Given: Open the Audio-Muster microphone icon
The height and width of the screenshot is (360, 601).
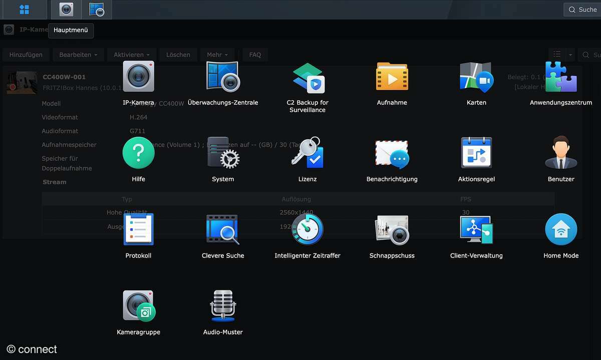Looking at the screenshot, I should tap(223, 306).
